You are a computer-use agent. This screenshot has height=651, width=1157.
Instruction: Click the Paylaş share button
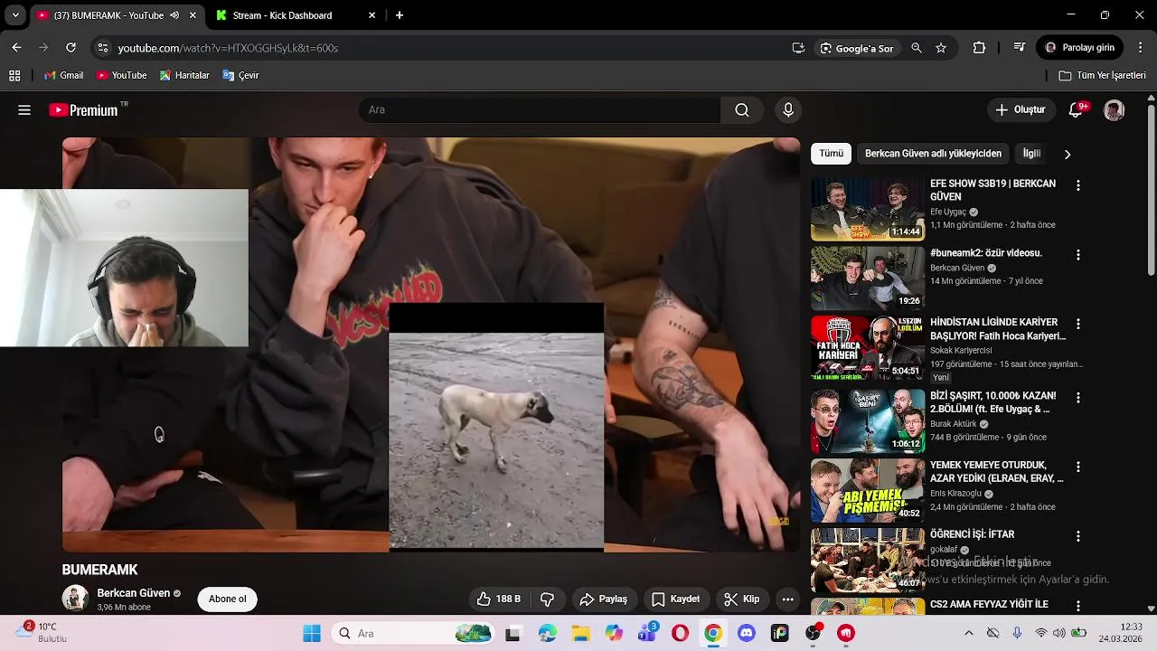pyautogui.click(x=604, y=599)
